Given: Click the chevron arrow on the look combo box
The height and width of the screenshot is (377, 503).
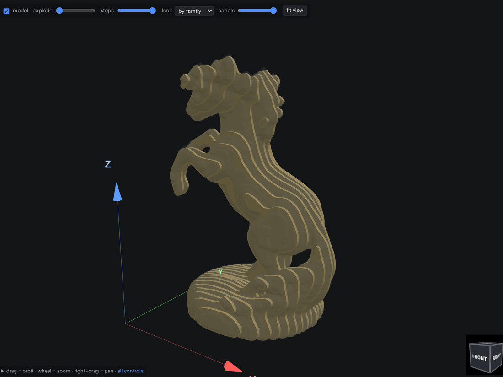Looking at the screenshot, I should click(x=209, y=11).
